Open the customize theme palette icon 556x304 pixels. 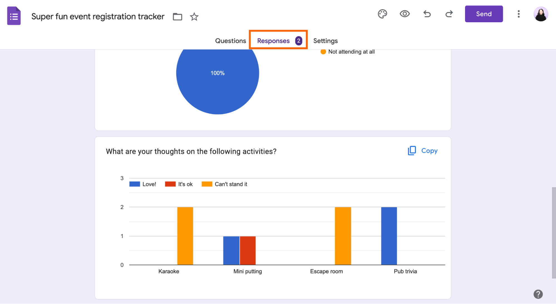382,14
